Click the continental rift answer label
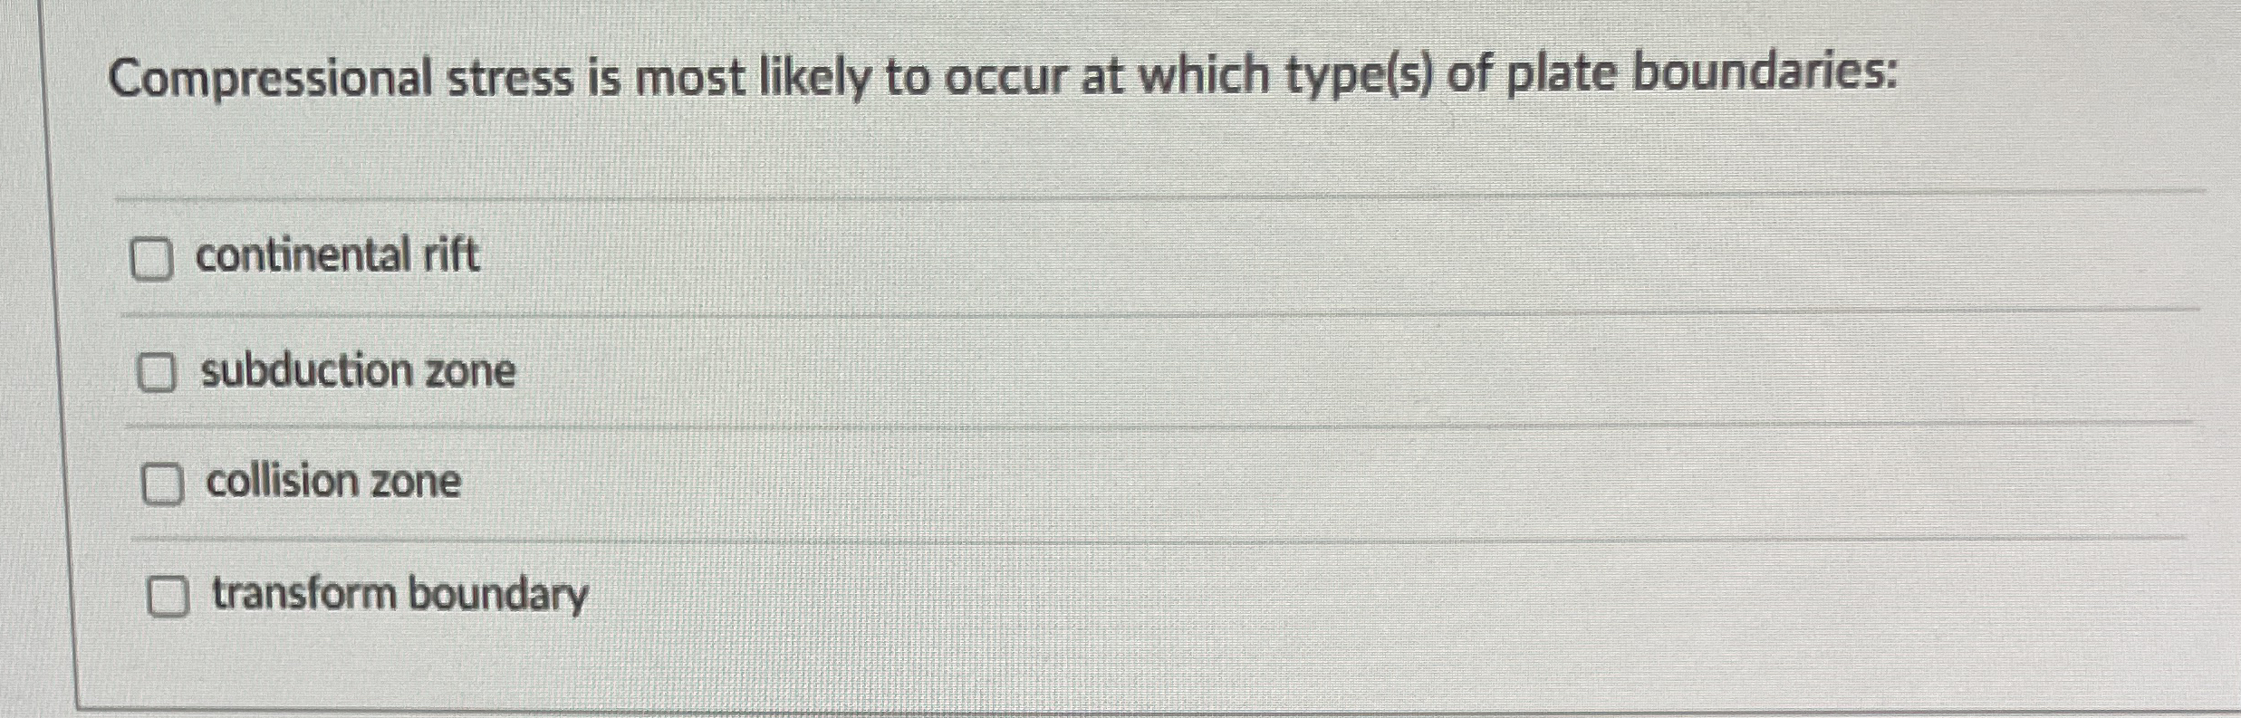This screenshot has width=2241, height=718. pyautogui.click(x=338, y=257)
